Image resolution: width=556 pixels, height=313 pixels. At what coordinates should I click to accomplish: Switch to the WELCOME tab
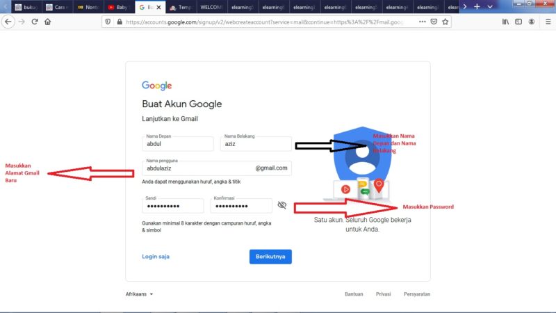click(212, 7)
